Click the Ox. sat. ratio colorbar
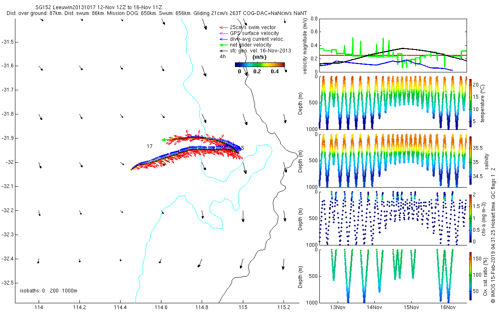Screen dimensions: 499x312 [470, 276]
